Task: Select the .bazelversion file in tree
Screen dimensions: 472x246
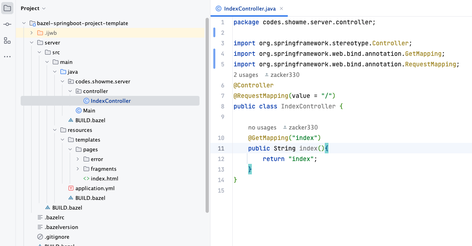Action: (x=61, y=227)
